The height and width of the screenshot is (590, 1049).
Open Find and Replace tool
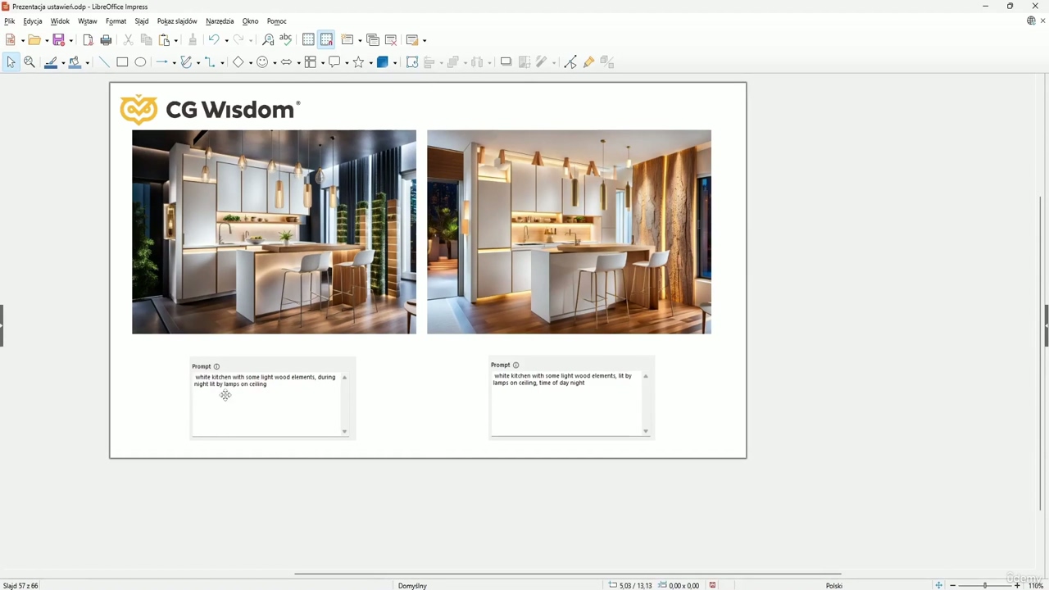[x=268, y=40]
